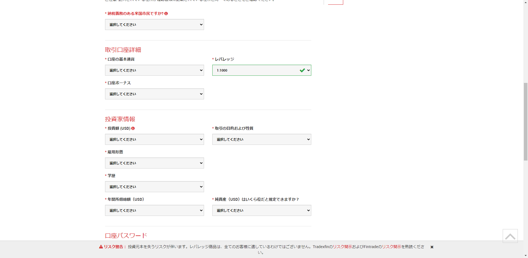Viewport: 528px width, 258px height.
Task: Expand the 学歴 dropdown
Action: click(x=154, y=187)
